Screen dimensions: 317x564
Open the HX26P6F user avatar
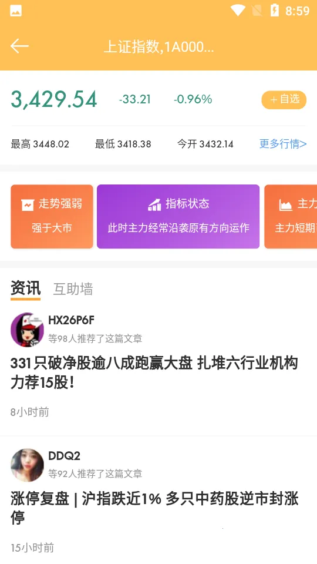(28, 330)
